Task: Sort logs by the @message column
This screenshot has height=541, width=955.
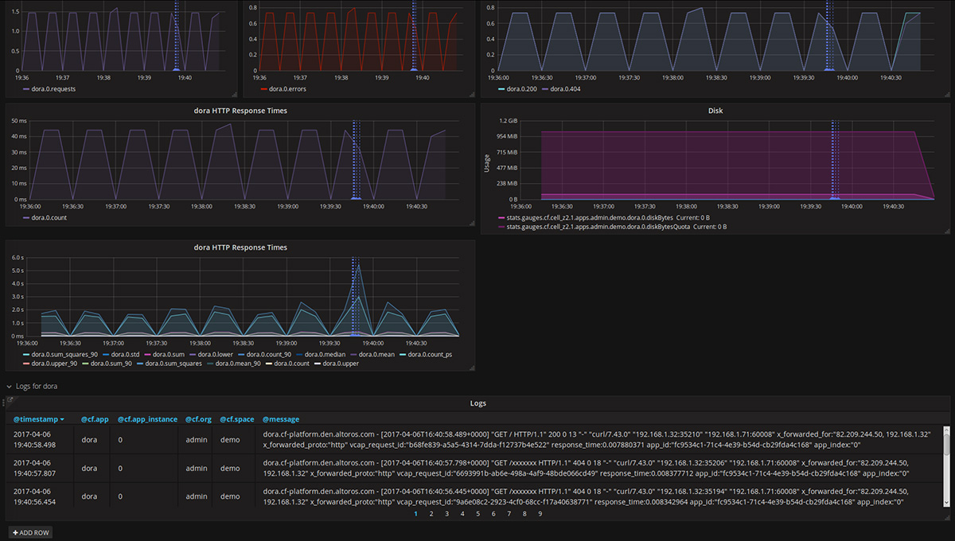Action: coord(281,419)
